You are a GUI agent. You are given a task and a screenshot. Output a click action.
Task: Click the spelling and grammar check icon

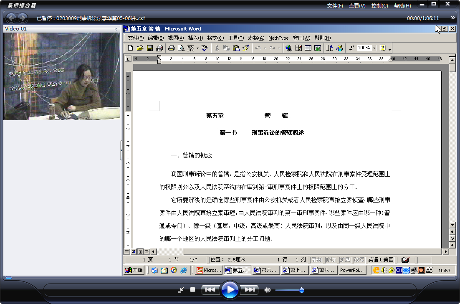pyautogui.click(x=205, y=48)
